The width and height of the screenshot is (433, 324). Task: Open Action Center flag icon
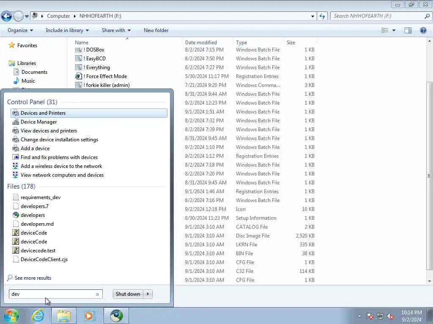click(x=370, y=316)
